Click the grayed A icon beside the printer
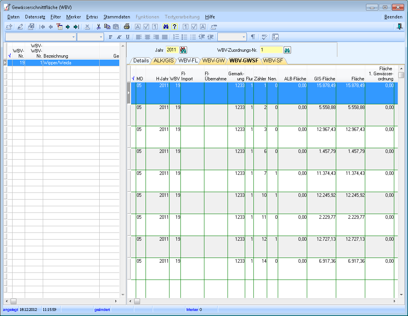 (x=138, y=27)
